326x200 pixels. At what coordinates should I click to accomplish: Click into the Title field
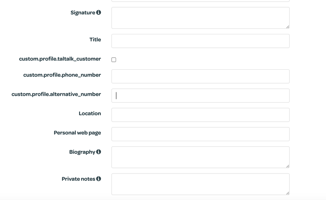tap(200, 41)
